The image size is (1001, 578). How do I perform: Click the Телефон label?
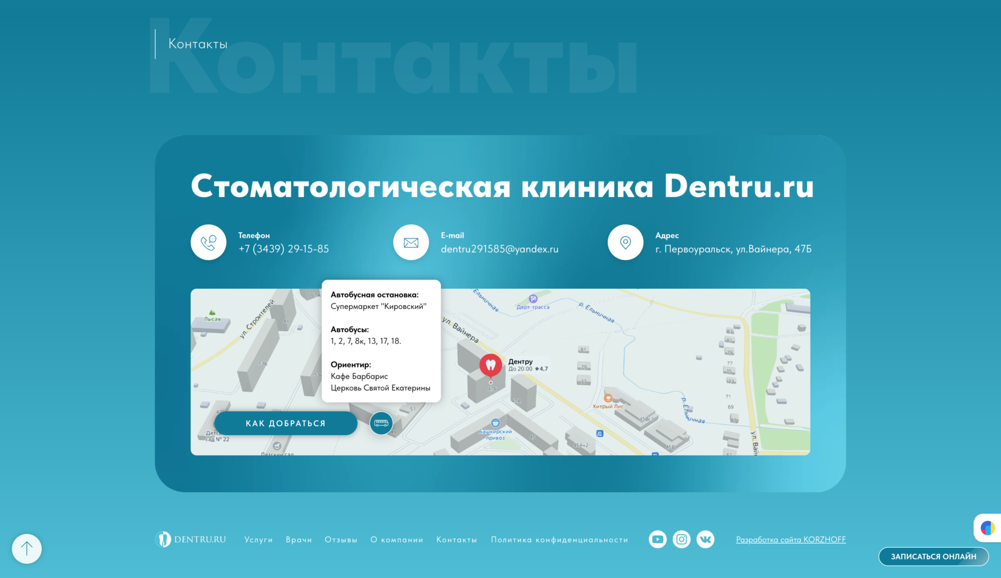(254, 235)
